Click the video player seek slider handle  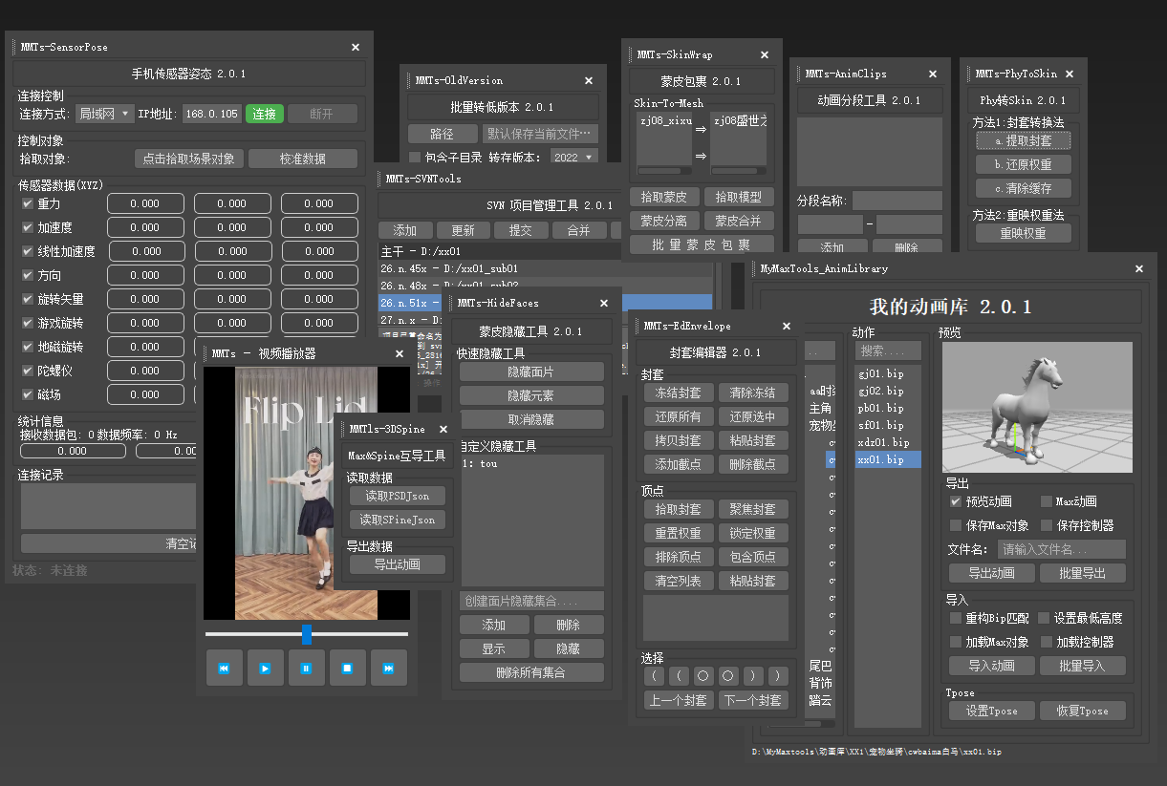click(307, 634)
